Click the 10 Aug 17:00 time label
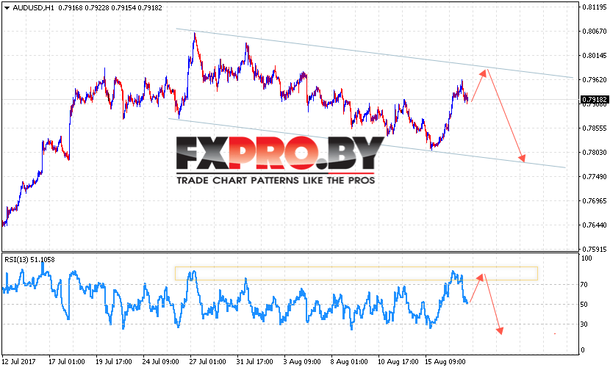The image size is (610, 370). point(398,362)
